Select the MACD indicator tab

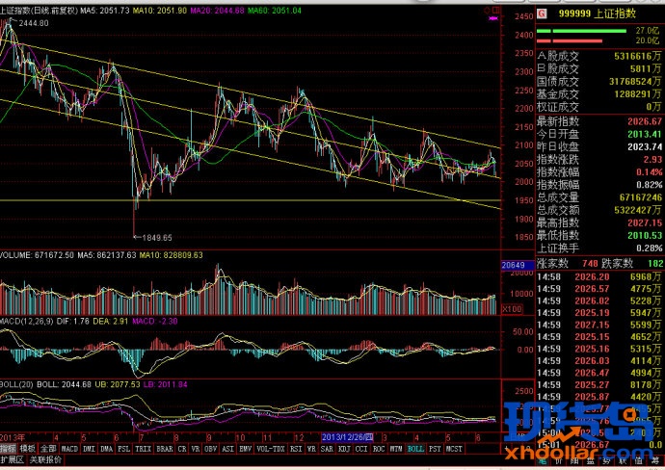(x=70, y=449)
